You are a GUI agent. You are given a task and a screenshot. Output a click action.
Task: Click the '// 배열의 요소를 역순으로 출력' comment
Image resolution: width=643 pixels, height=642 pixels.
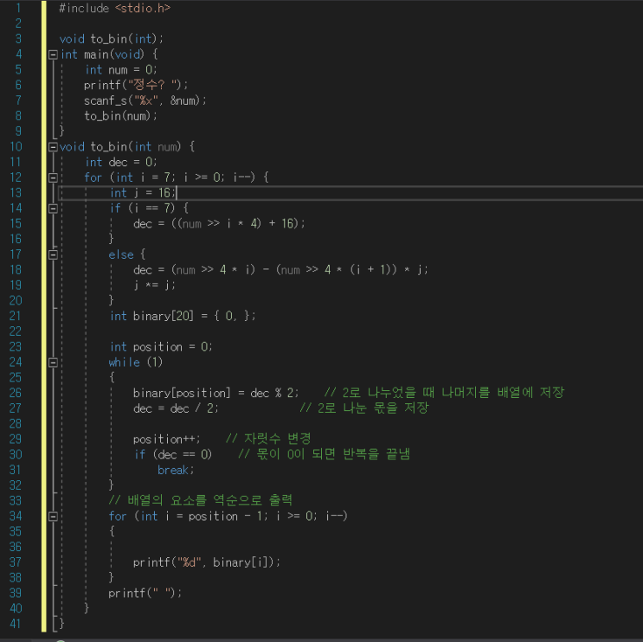[201, 500]
